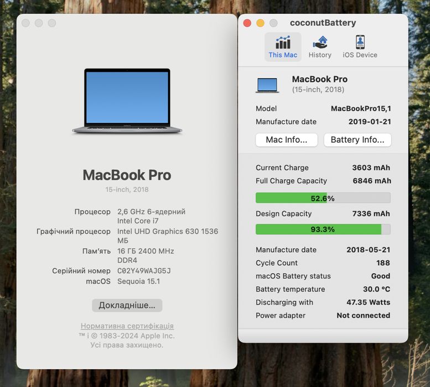Close the coconutBattery window with red button
Screen dimensions: 430x387
pyautogui.click(x=247, y=23)
